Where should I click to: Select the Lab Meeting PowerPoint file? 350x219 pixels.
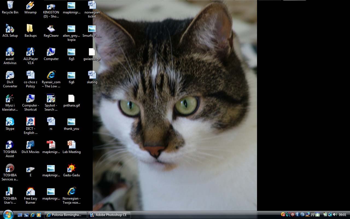(71, 145)
